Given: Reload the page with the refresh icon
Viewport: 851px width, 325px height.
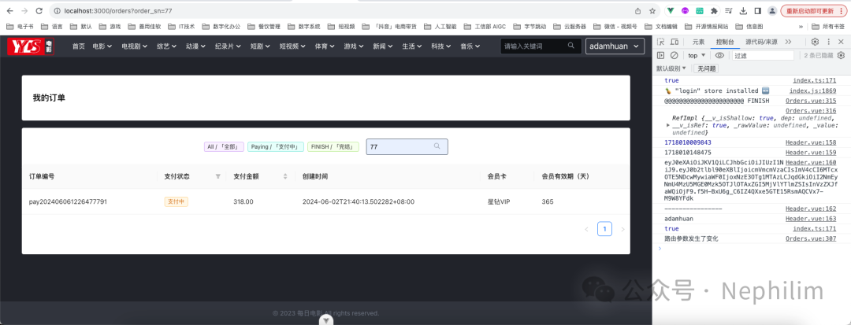Looking at the screenshot, I should [39, 11].
